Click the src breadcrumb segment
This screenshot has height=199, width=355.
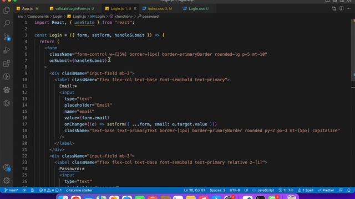point(21,17)
